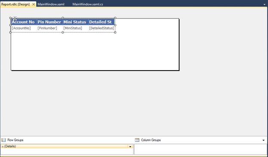Select the [DetailedStatus] data cell
The height and width of the screenshot is (157, 268).
(102, 28)
